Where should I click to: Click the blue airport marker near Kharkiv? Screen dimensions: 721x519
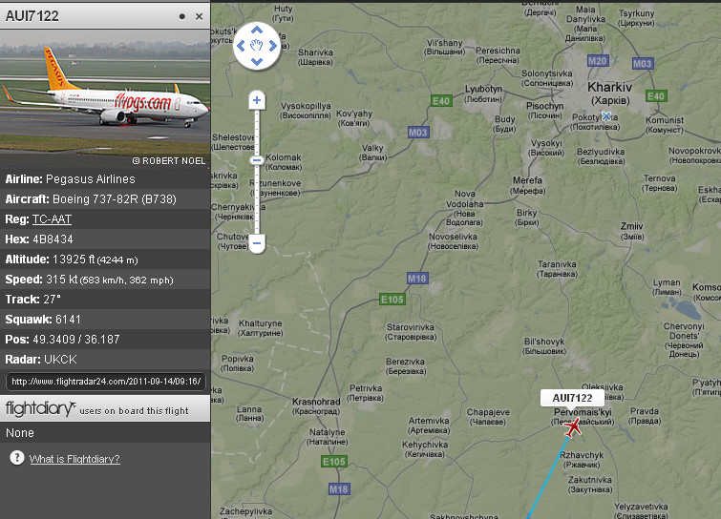pos(606,115)
